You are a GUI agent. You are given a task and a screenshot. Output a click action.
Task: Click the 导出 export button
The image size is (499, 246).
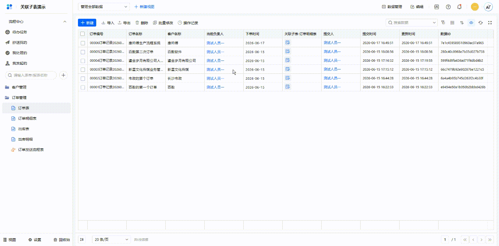coord(124,23)
